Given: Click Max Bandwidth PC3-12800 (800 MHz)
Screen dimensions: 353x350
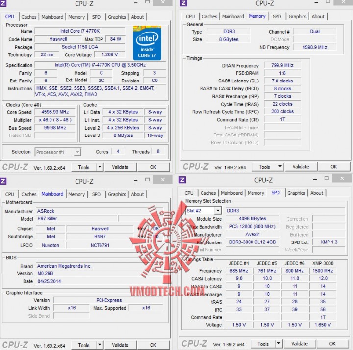Looking at the screenshot, I should tap(252, 226).
